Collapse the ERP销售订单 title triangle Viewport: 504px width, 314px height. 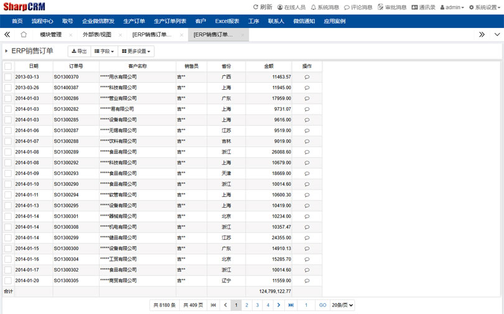[x=6, y=51]
